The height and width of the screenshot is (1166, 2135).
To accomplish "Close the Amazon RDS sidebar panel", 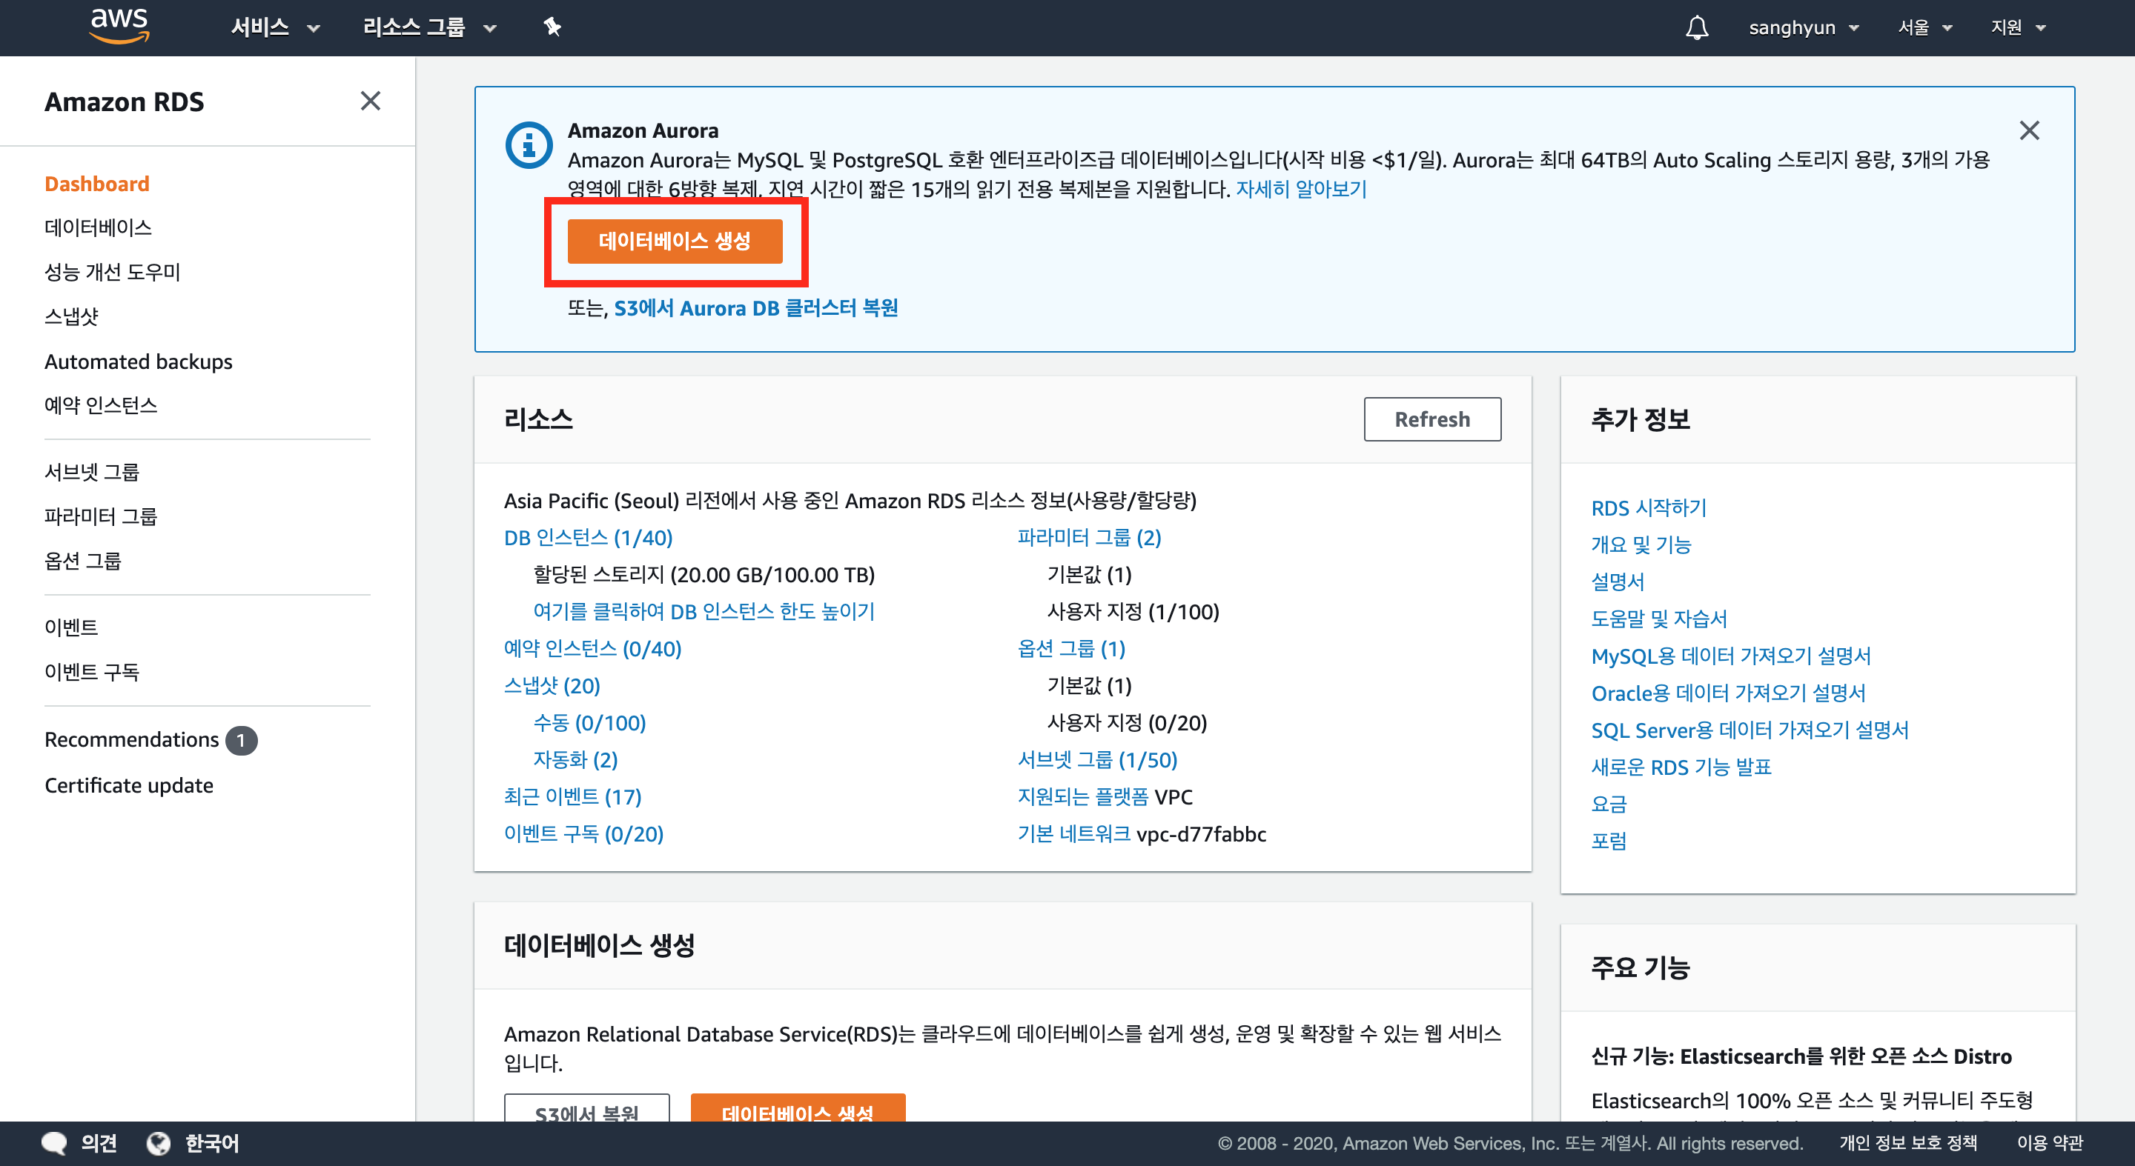I will pyautogui.click(x=371, y=101).
